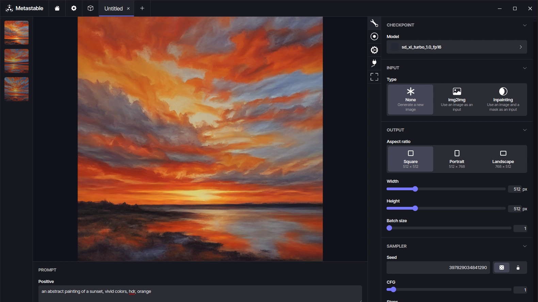The image size is (538, 302).
Task: Add a new project tab
Action: [142, 8]
